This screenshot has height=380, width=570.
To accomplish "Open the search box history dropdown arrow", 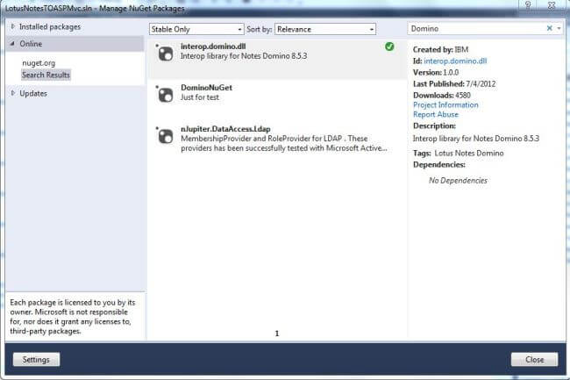I will (559, 28).
